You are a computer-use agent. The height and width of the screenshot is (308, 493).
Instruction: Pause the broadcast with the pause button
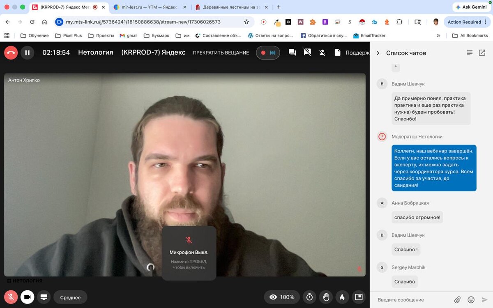28,53
